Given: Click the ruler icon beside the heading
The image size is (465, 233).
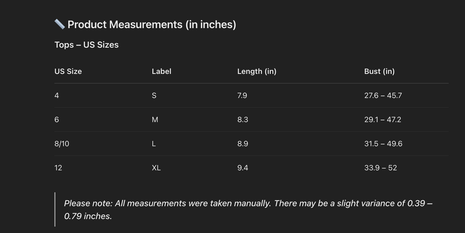Looking at the screenshot, I should (x=60, y=24).
